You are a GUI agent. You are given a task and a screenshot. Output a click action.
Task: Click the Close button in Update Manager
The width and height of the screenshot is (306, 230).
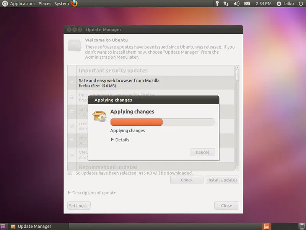click(x=226, y=206)
